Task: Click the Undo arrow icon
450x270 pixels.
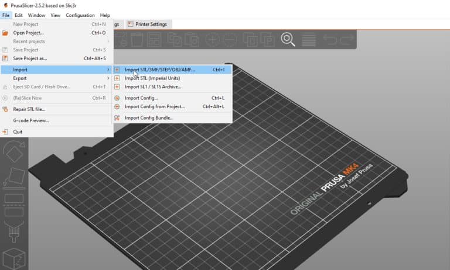Action: pyautogui.click(x=329, y=40)
